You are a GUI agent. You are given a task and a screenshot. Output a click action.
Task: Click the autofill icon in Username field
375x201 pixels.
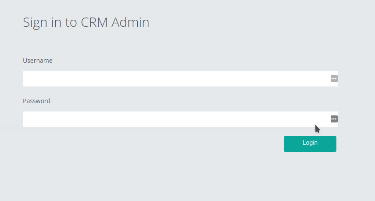coord(334,79)
